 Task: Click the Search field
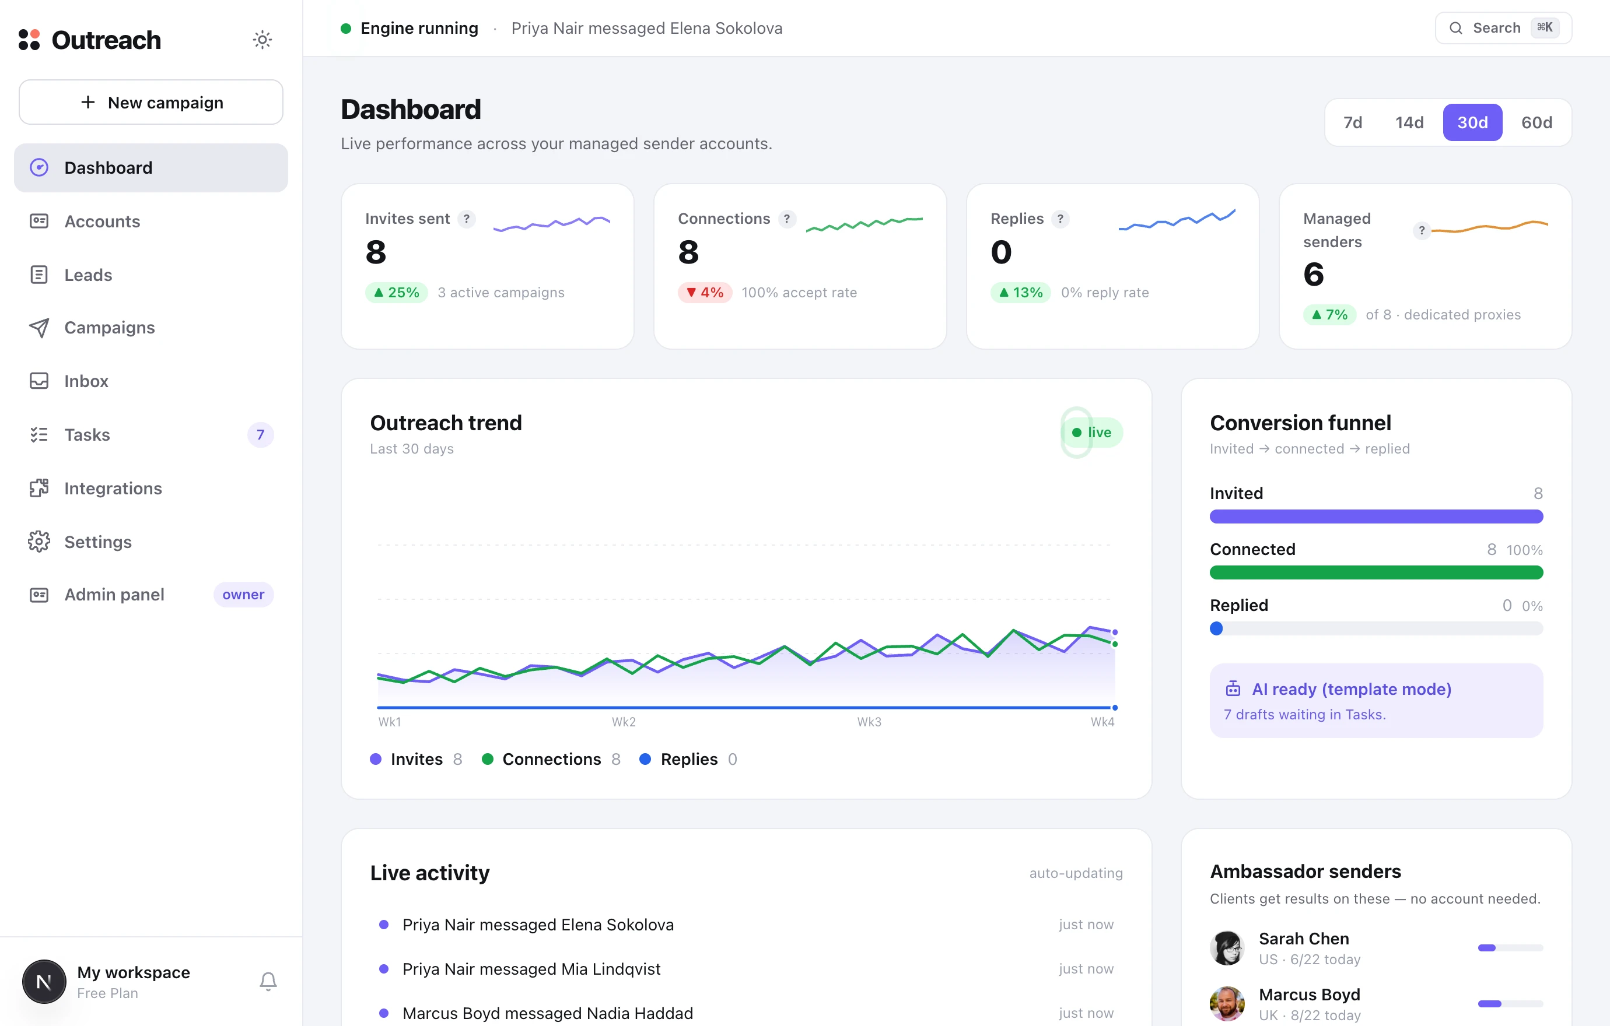click(x=1503, y=28)
